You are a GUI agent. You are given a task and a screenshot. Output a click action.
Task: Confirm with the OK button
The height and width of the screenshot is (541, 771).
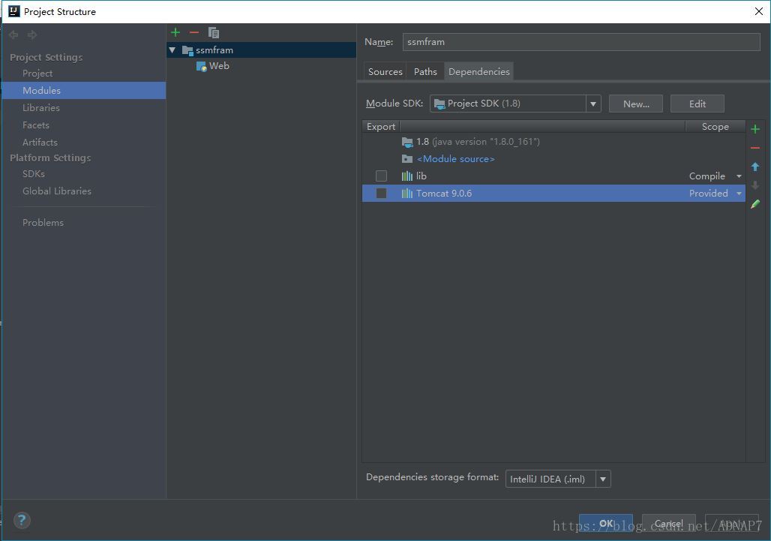tap(606, 523)
